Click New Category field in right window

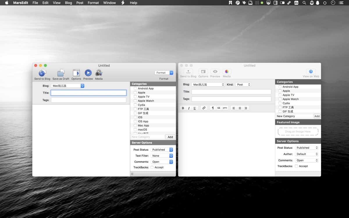coord(295,116)
